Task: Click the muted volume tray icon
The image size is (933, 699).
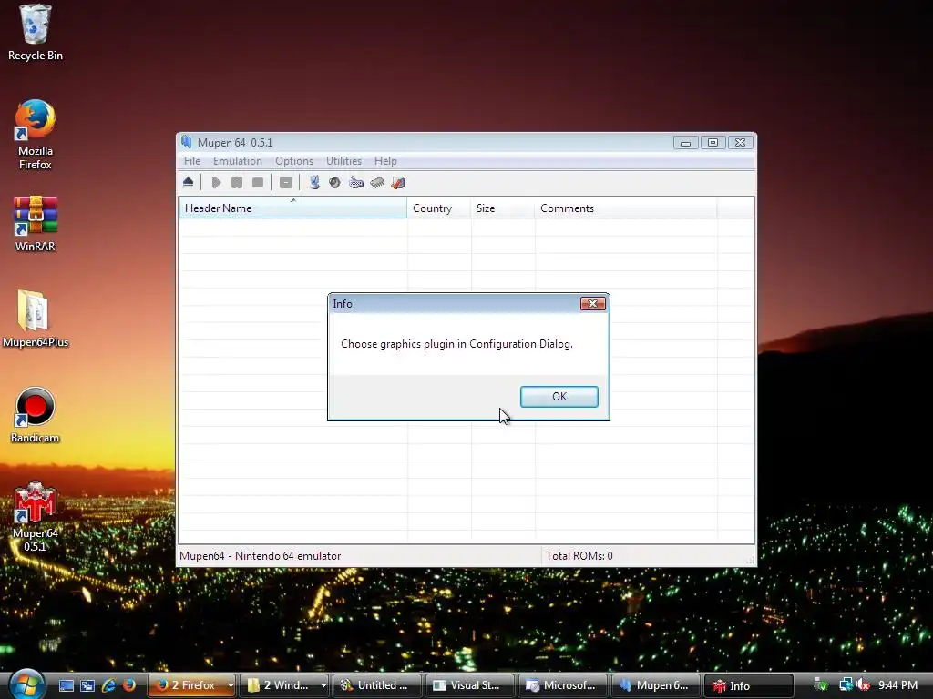Action: (863, 685)
